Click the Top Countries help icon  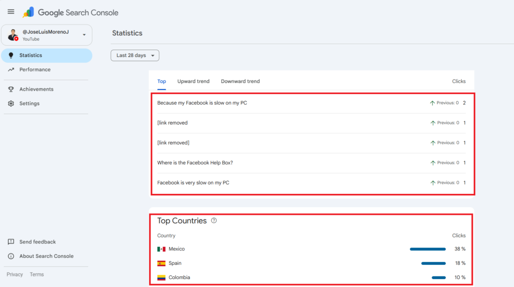[x=214, y=220]
